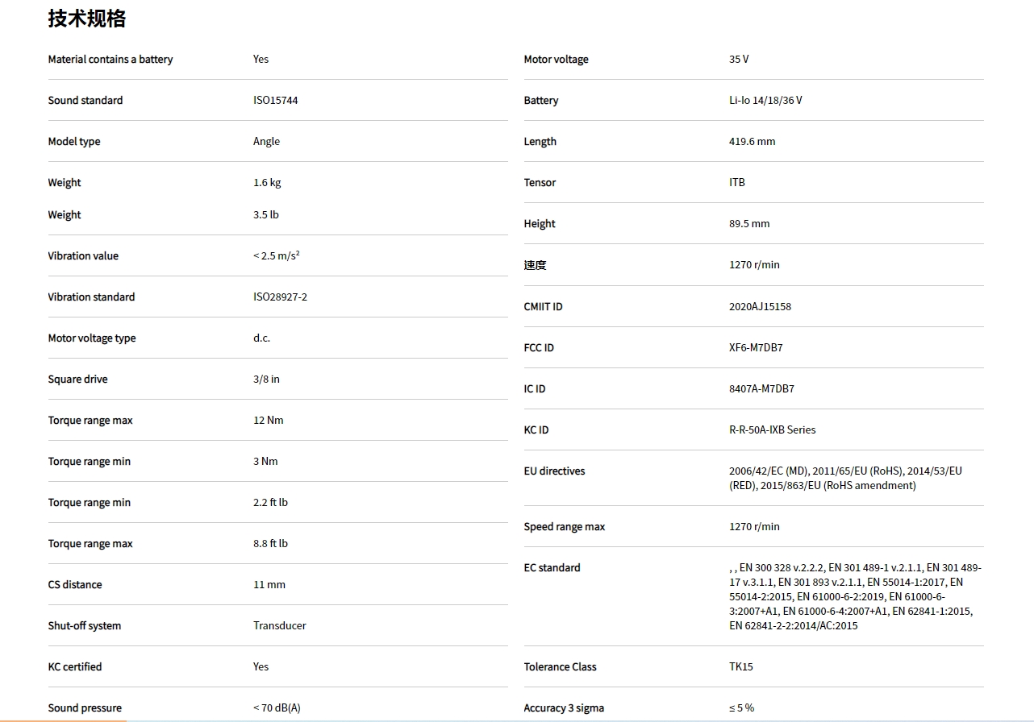Click the Model type label
Screen dimensions: 1034x722
(74, 142)
